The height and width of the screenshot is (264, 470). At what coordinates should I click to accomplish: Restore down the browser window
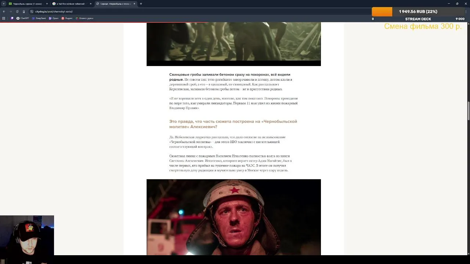pyautogui.click(x=457, y=4)
